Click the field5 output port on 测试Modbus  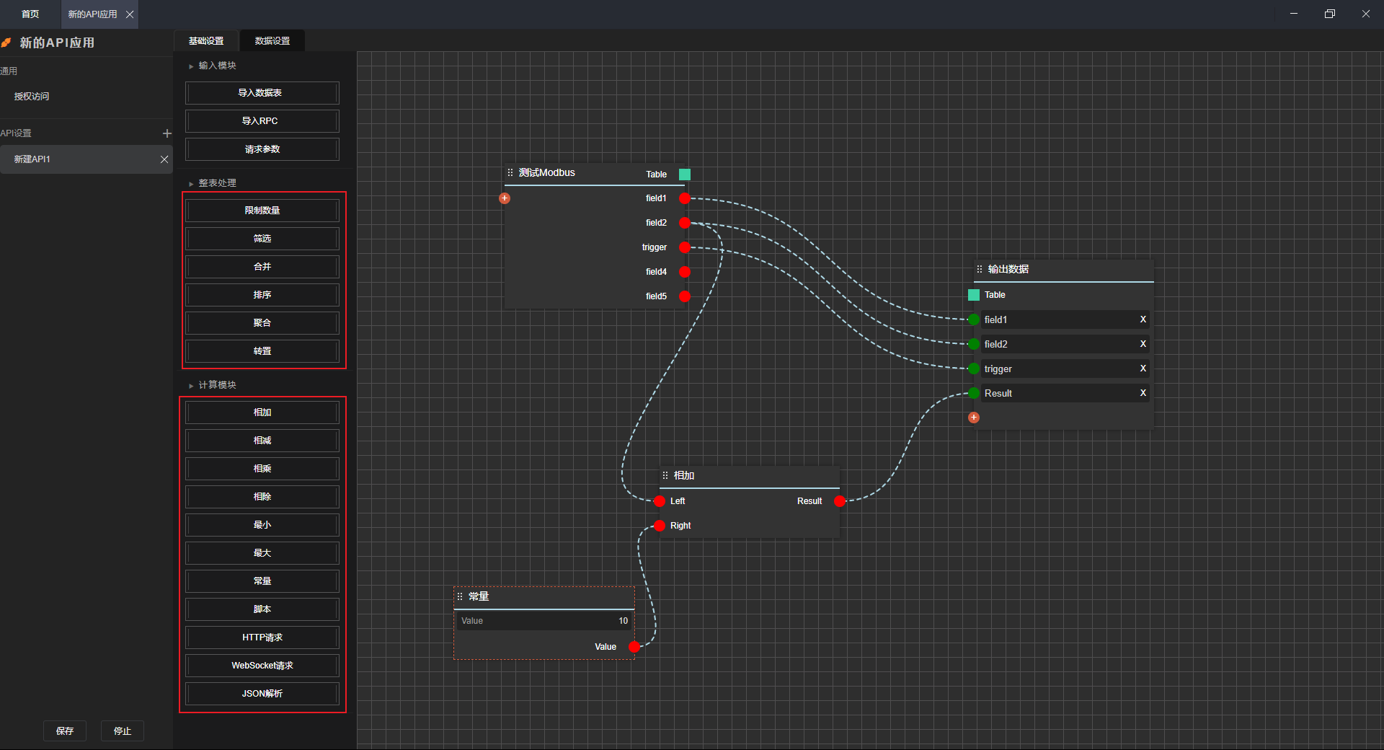[685, 296]
